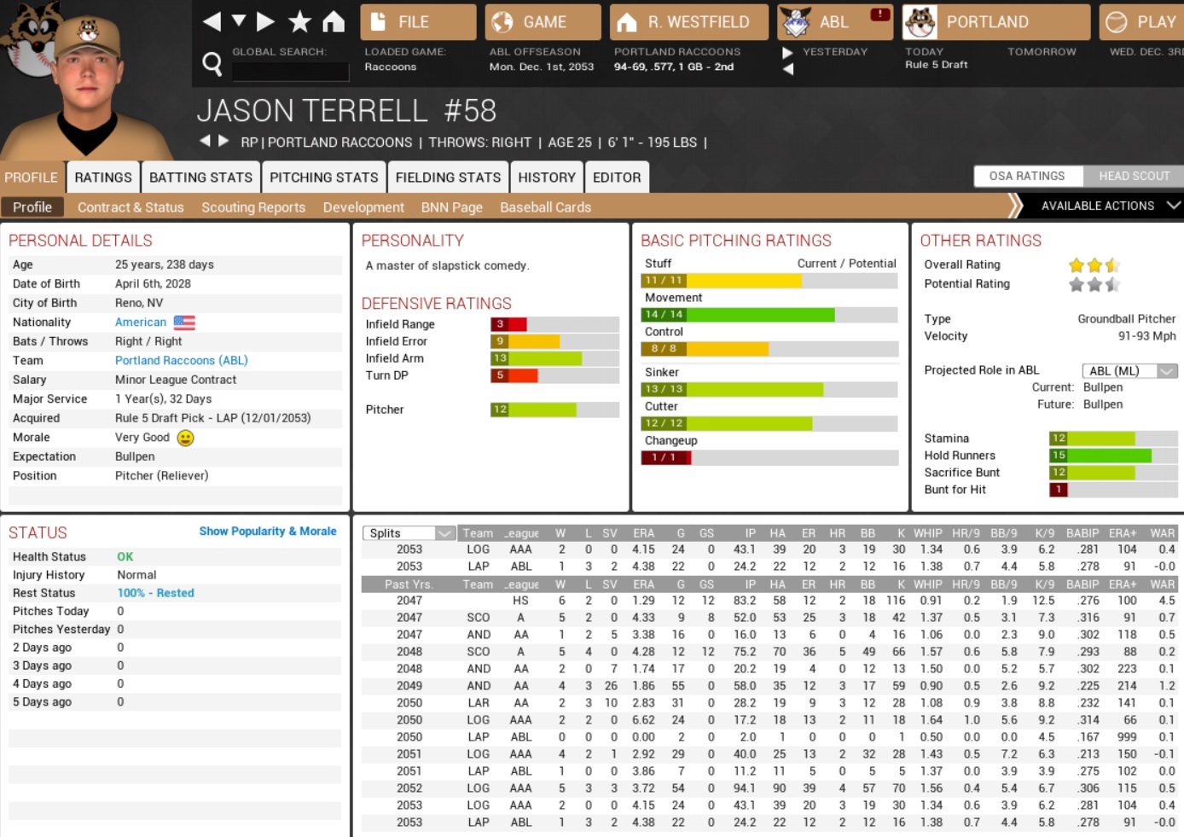Viewport: 1184px width, 837px height.
Task: Click the global search magnifier icon
Action: tap(212, 63)
